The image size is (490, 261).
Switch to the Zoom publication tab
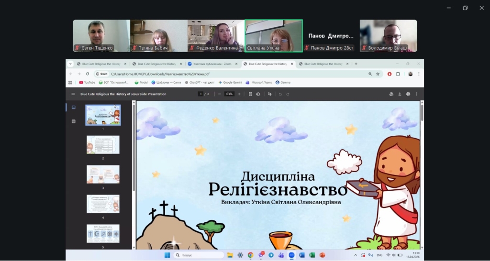click(x=214, y=64)
